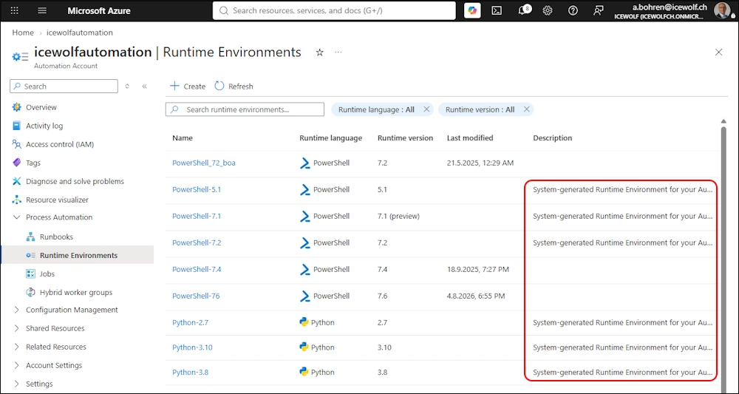
Task: Open the Runtime version : All filter
Action: click(480, 109)
